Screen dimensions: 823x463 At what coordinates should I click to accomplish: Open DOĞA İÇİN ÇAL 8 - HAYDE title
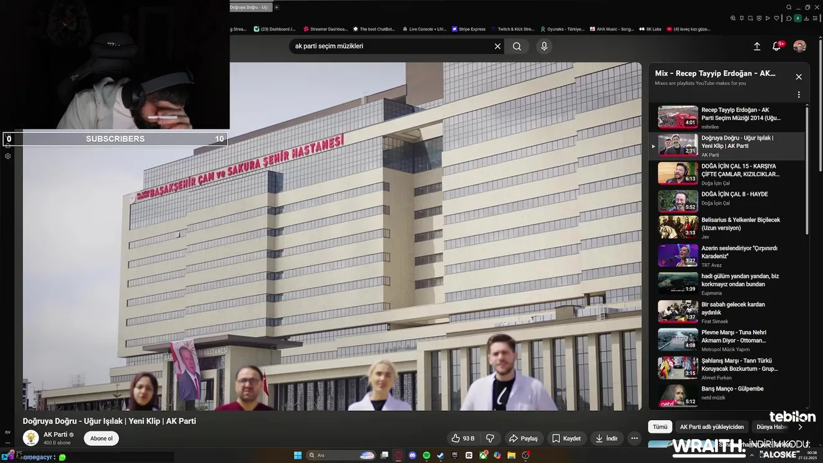pos(734,194)
